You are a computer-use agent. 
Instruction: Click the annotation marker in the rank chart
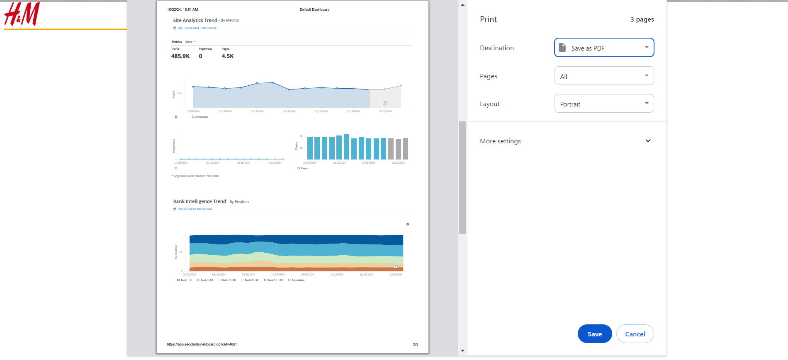[395, 266]
